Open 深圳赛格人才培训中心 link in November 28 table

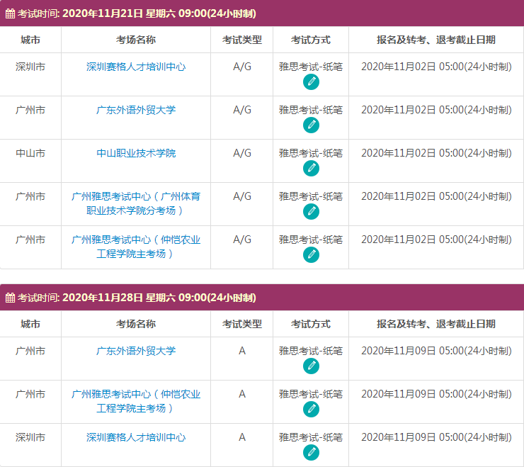(136, 437)
